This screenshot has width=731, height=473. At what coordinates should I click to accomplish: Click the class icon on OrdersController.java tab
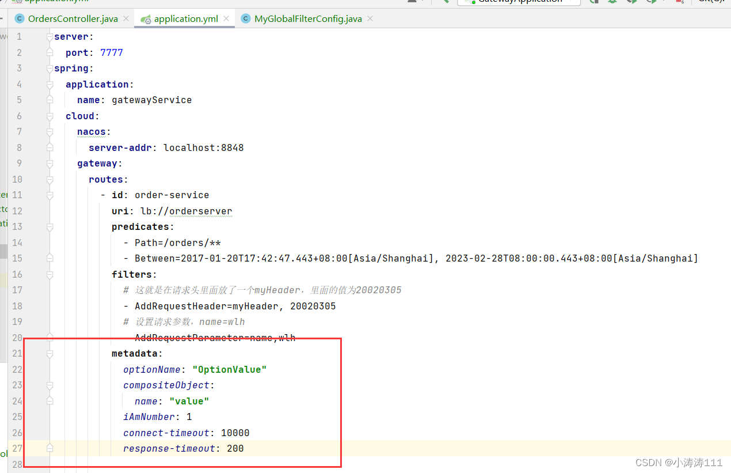click(19, 18)
